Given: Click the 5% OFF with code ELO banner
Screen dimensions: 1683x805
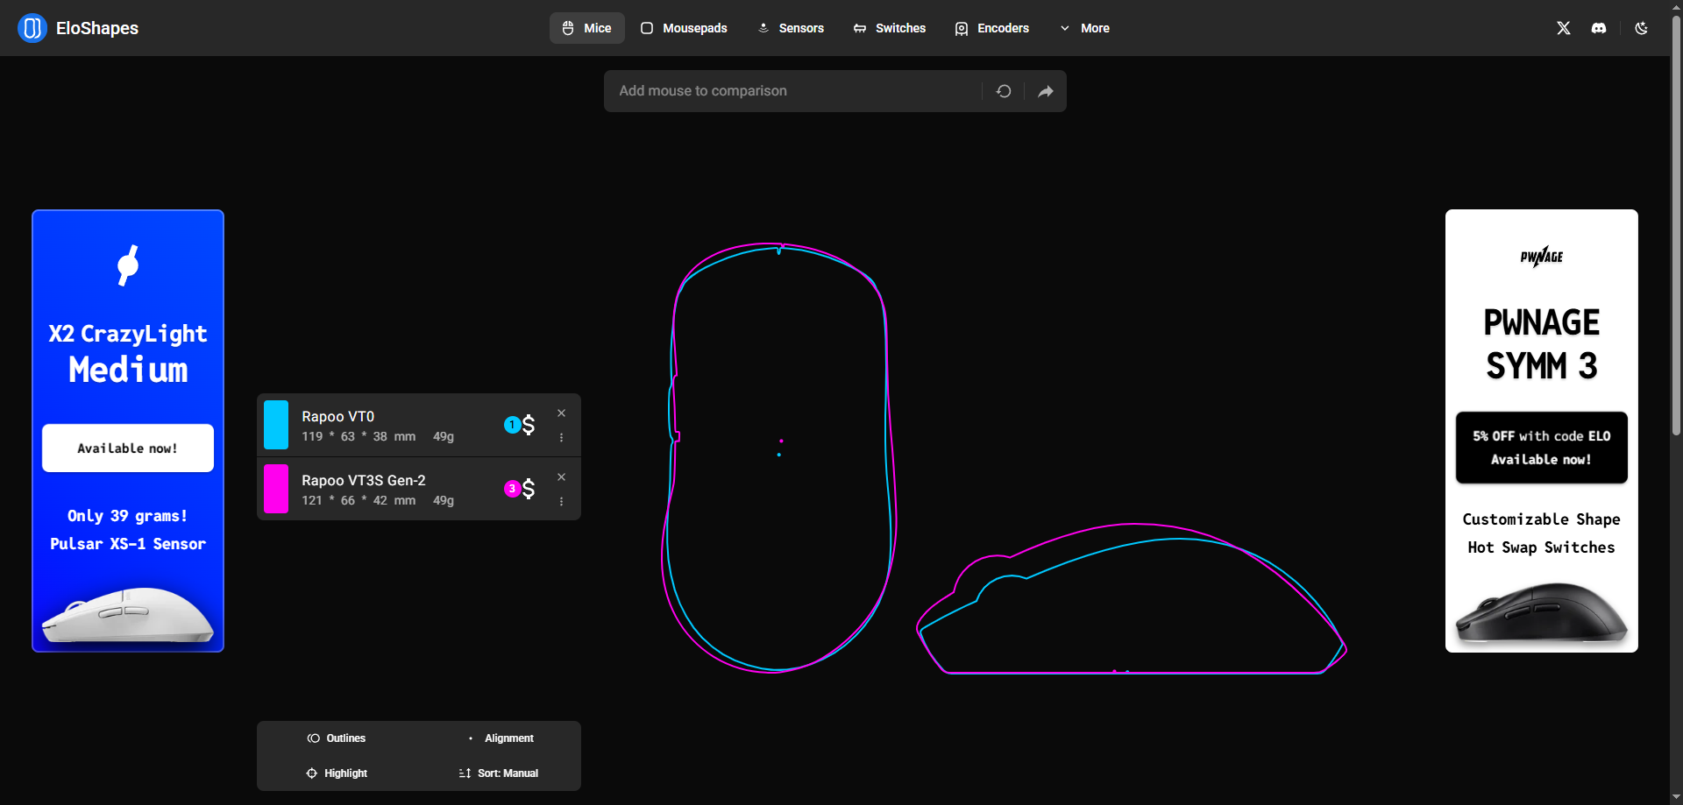Looking at the screenshot, I should click(1542, 448).
